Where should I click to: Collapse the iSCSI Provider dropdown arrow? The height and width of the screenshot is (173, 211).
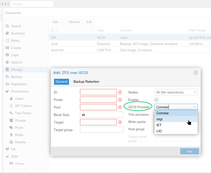click(195, 107)
